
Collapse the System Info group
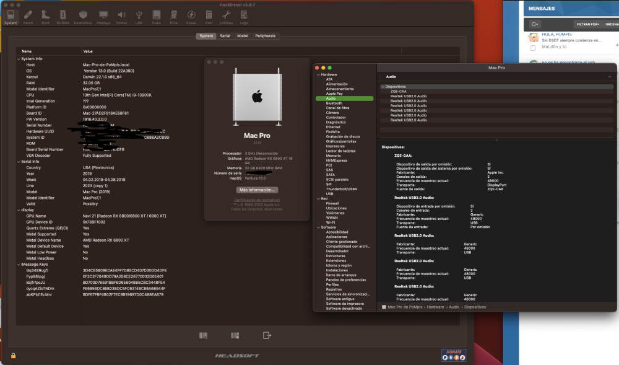19,59
